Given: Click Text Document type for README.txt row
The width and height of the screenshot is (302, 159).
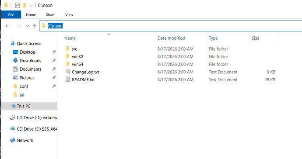Looking at the screenshot, I should (223, 79).
